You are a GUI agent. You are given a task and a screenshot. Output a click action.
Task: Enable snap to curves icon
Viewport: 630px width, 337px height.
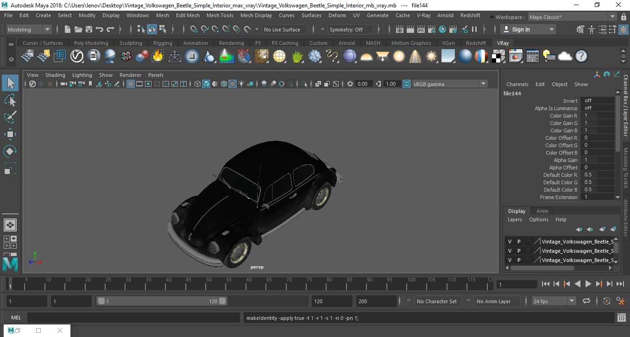(205, 29)
